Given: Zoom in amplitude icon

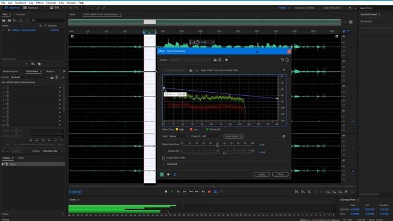Looking at the screenshot, I should click(x=297, y=192).
